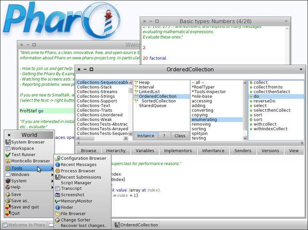
Task: Open the Configuration Browser tool
Action: coord(83,158)
